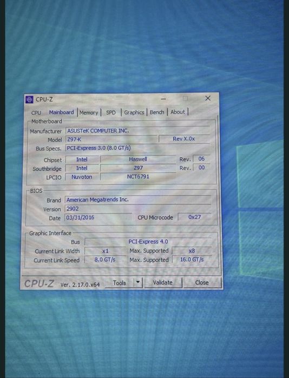
Task: Click the CPU-Z title bar text
Action: (x=44, y=100)
